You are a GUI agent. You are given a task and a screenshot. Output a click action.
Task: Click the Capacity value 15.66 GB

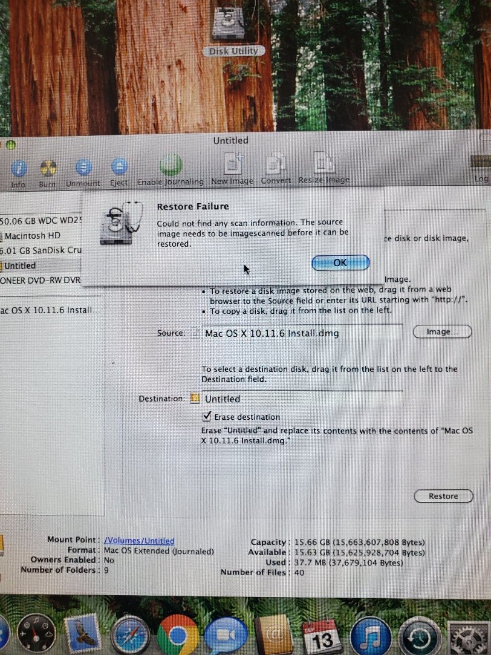pos(359,543)
